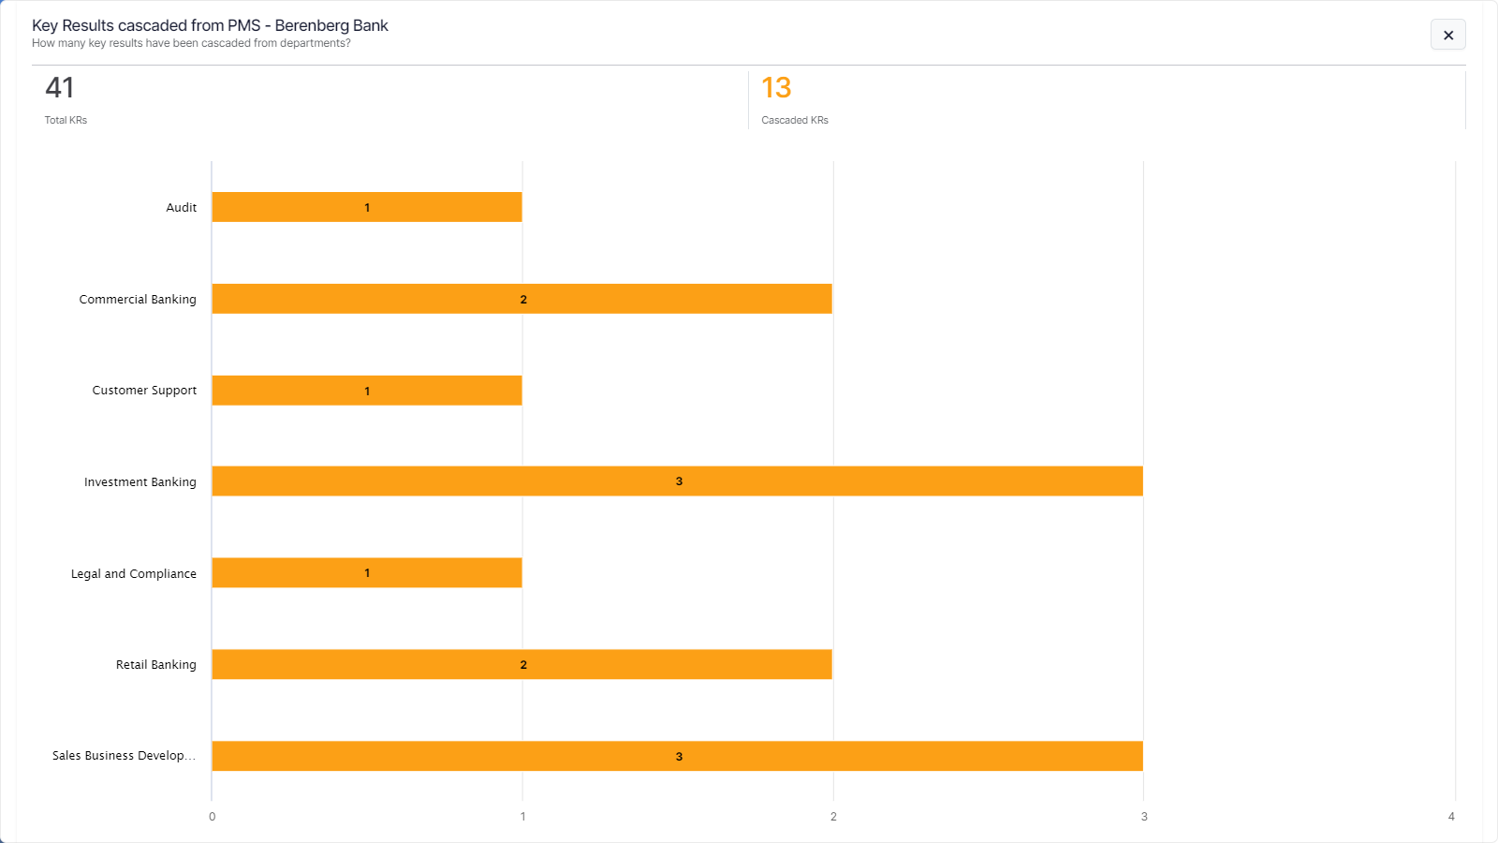Image resolution: width=1498 pixels, height=843 pixels.
Task: Click the Total KRs value 41
Action: (59, 88)
